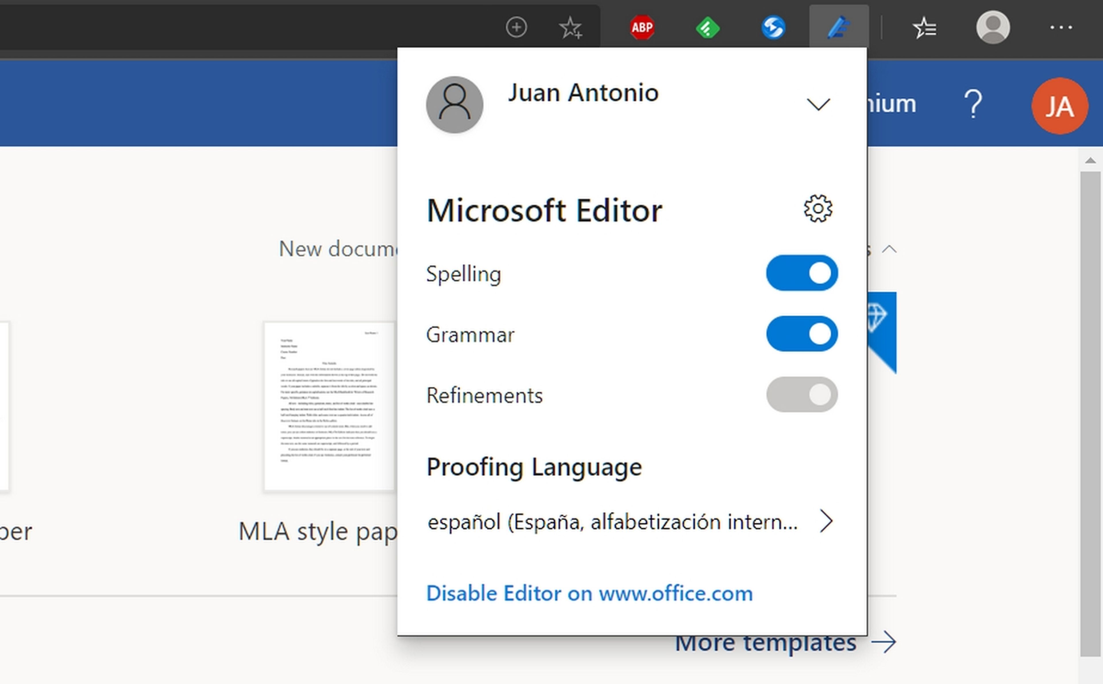Open the JA account avatar
Viewport: 1103px width, 684px height.
pos(1060,106)
